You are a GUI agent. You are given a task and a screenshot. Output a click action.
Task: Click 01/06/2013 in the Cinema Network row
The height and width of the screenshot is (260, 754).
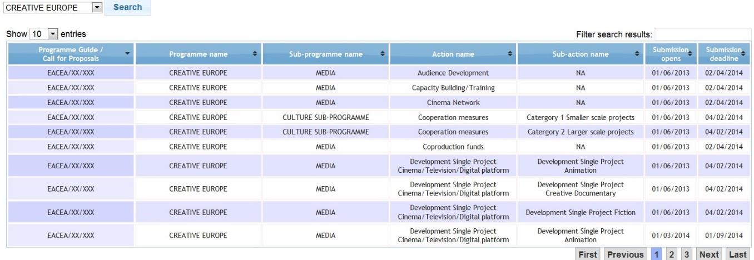pos(671,102)
